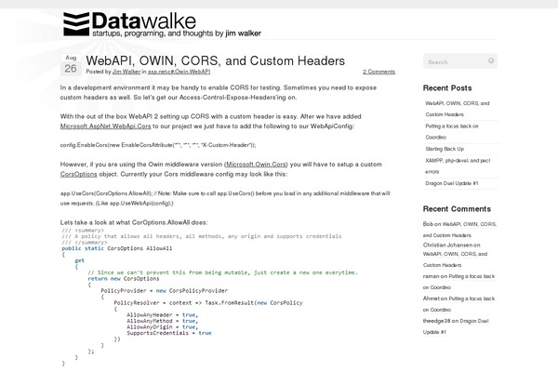The image size is (558, 372).
Task: Click 'AllowAnyHeader = true' in code block
Action: point(162,315)
